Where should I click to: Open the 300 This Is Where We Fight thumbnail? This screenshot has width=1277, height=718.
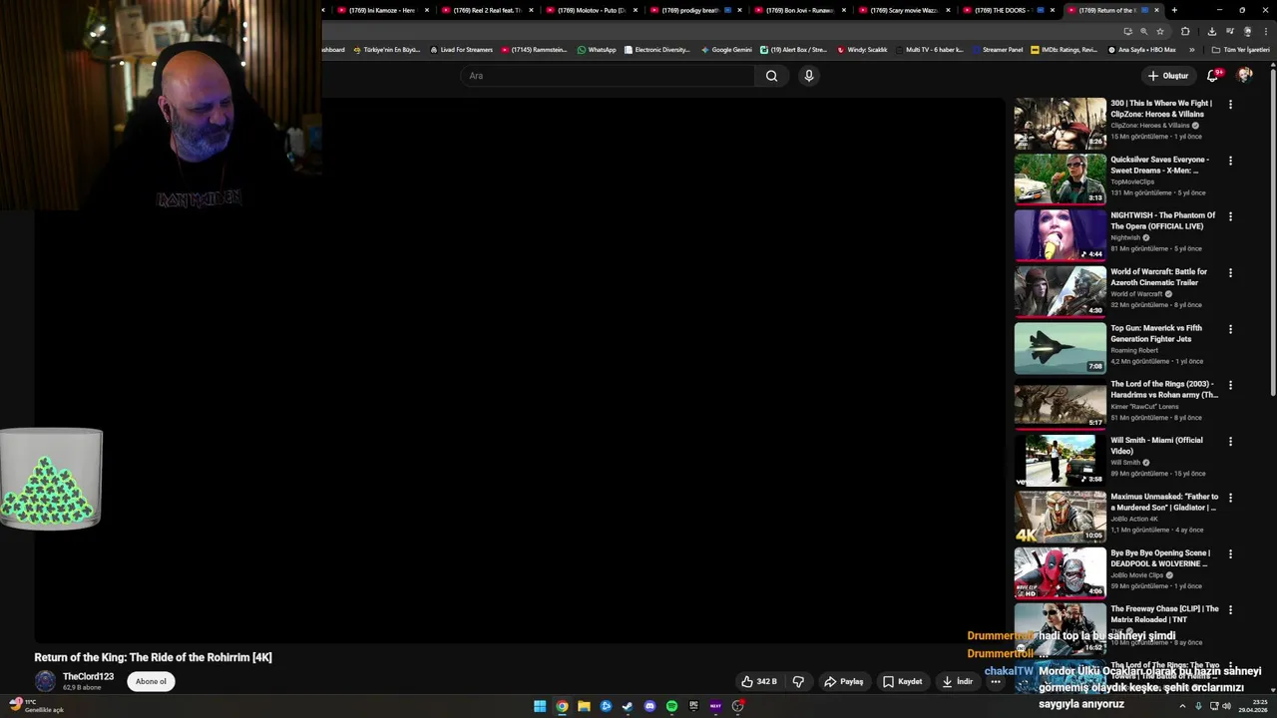[x=1060, y=123]
